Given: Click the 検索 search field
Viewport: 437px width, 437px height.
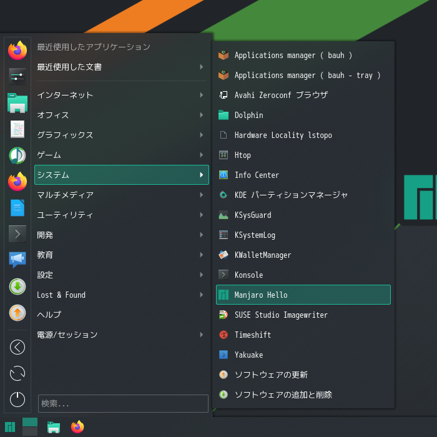Looking at the screenshot, I should [123, 403].
